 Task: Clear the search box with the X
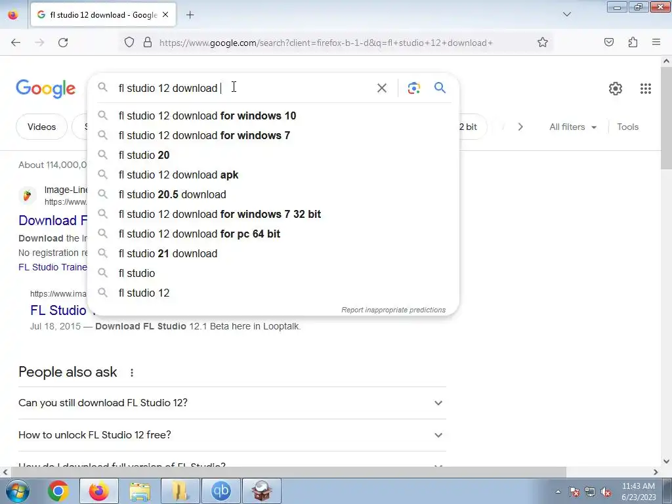click(381, 88)
